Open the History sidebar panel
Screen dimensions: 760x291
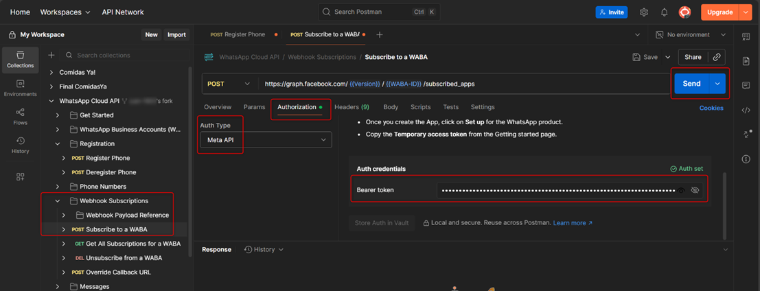pyautogui.click(x=20, y=144)
